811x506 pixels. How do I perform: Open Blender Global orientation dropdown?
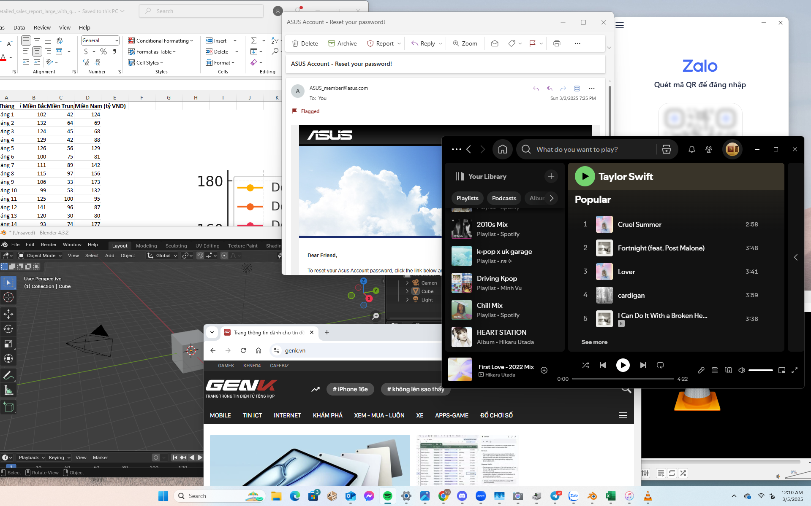coord(162,256)
